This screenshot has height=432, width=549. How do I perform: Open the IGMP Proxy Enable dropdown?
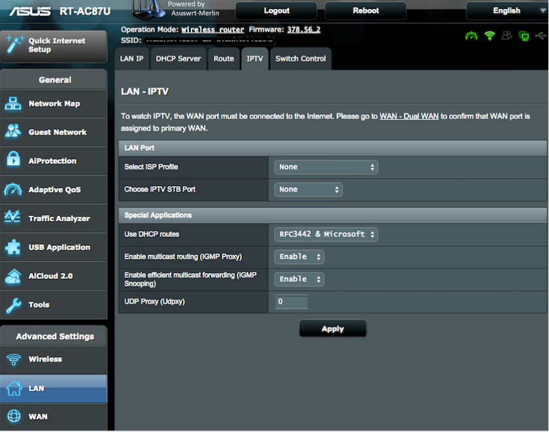(299, 257)
